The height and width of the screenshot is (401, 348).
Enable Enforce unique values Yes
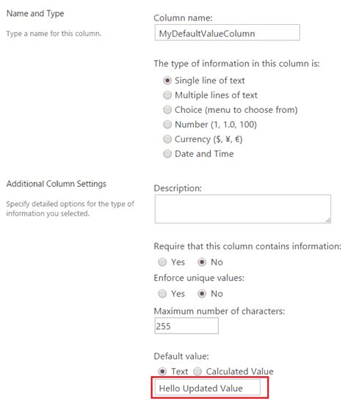(x=162, y=293)
